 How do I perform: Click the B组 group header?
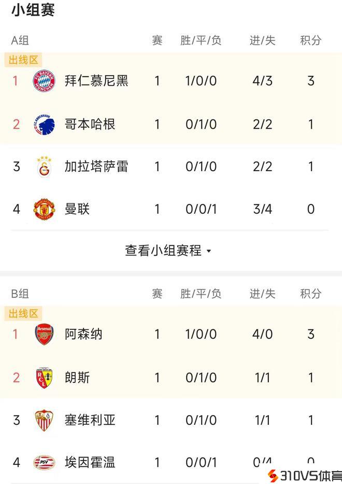pyautogui.click(x=20, y=294)
